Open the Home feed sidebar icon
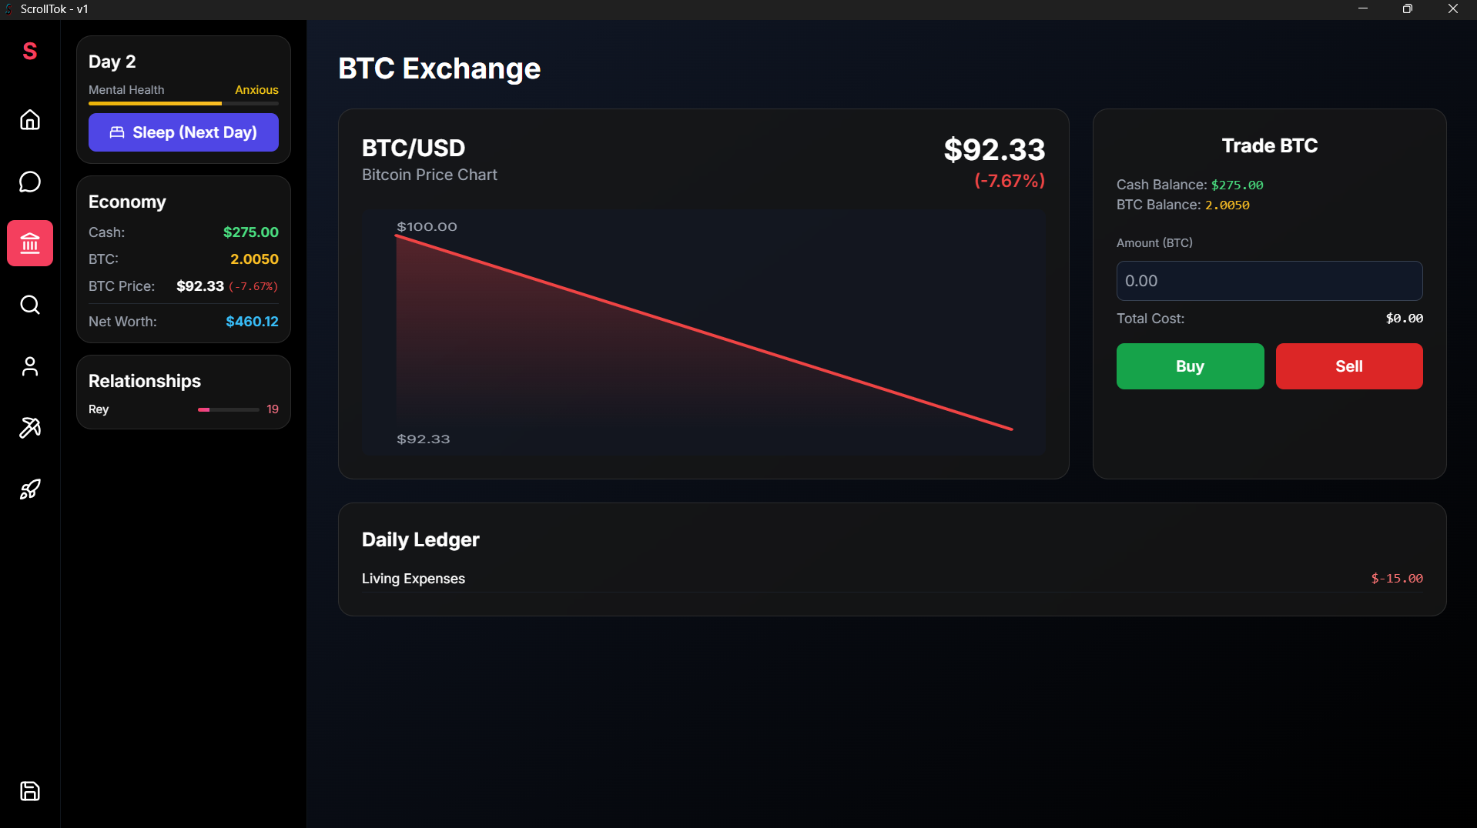 click(x=30, y=120)
